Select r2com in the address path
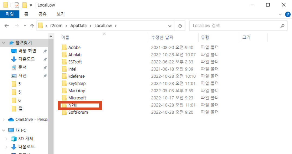 pos(56,26)
